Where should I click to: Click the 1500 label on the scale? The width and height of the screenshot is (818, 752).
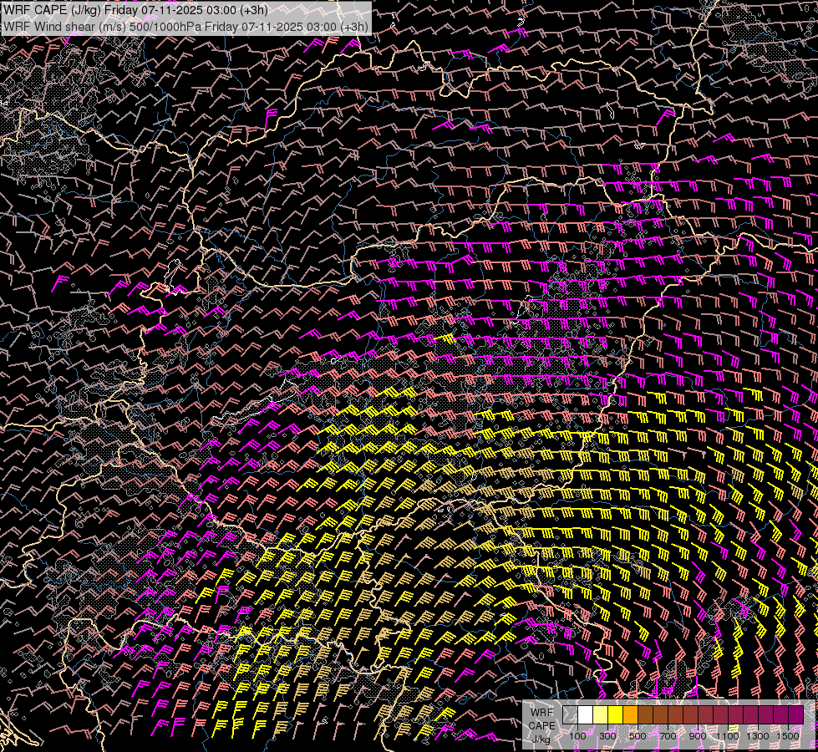click(788, 736)
